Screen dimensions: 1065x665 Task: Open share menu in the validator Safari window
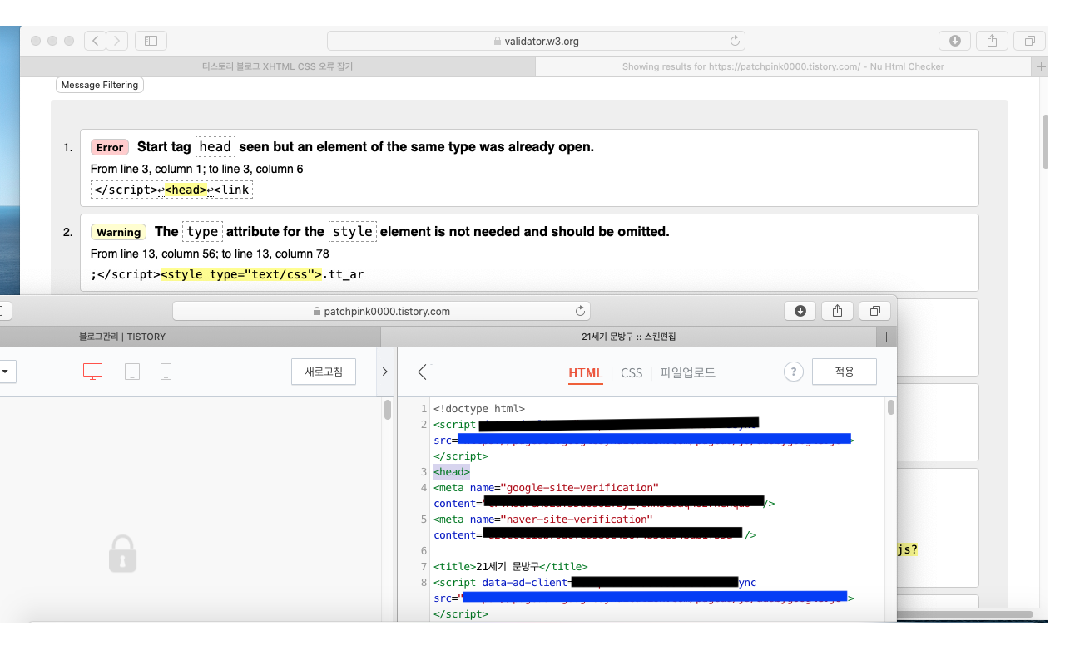pos(992,40)
